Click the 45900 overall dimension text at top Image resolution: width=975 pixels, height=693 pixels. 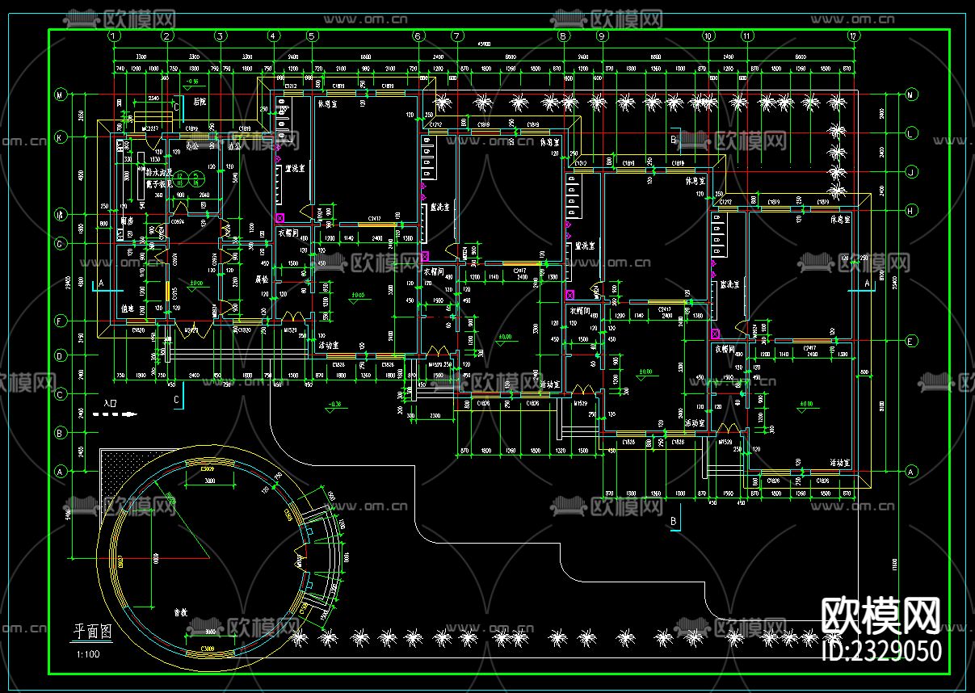485,44
